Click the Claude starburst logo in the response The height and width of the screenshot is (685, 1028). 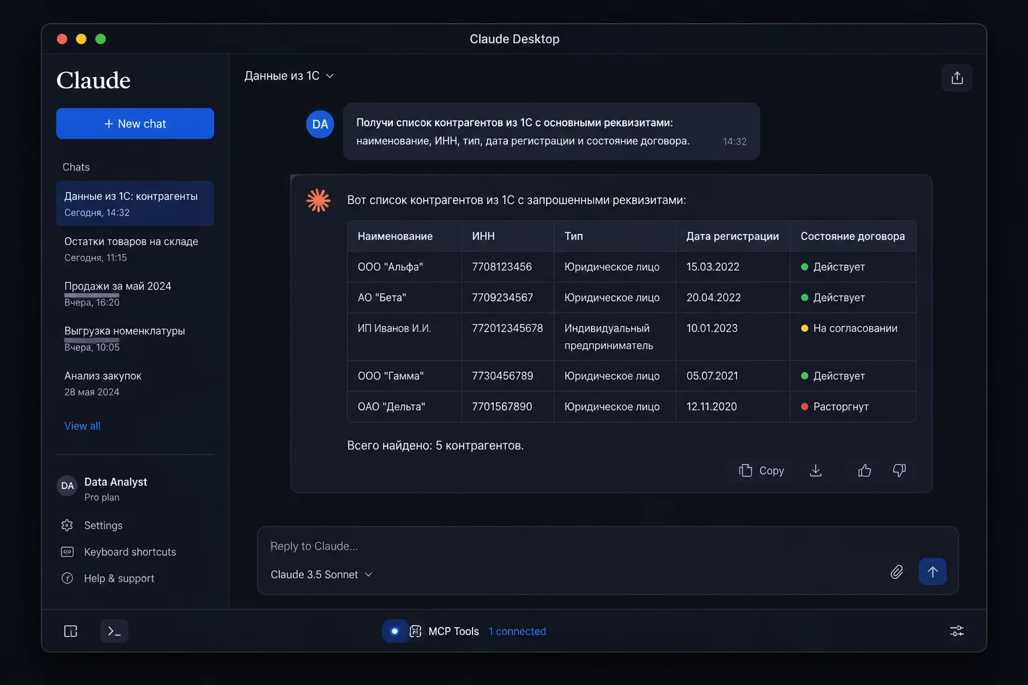pyautogui.click(x=319, y=200)
